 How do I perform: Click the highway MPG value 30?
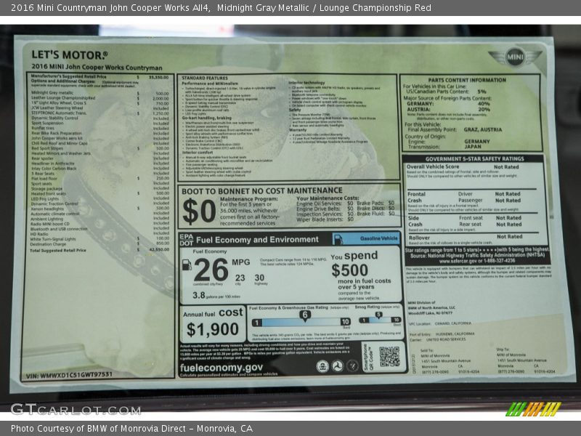click(259, 278)
